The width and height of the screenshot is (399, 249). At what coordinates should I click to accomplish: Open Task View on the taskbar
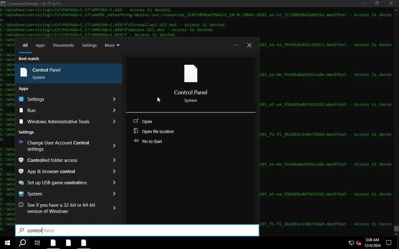pyautogui.click(x=37, y=243)
